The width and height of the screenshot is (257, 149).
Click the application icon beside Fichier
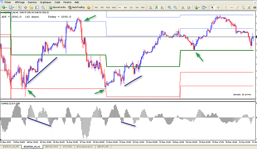point(2,2)
